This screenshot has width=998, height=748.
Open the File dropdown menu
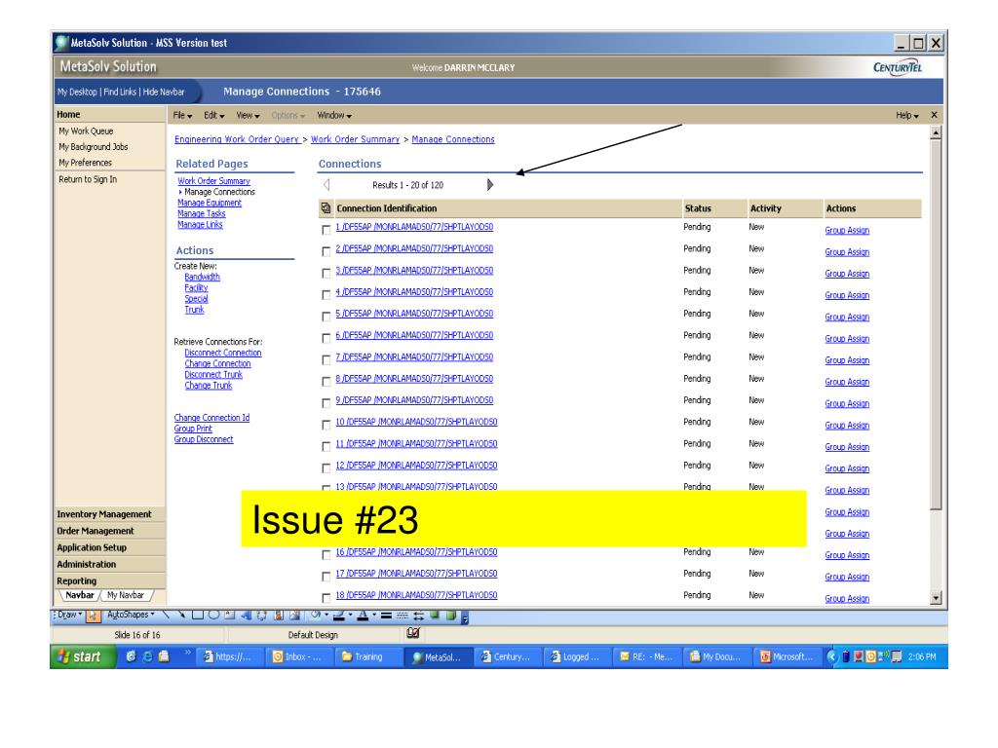pos(182,115)
